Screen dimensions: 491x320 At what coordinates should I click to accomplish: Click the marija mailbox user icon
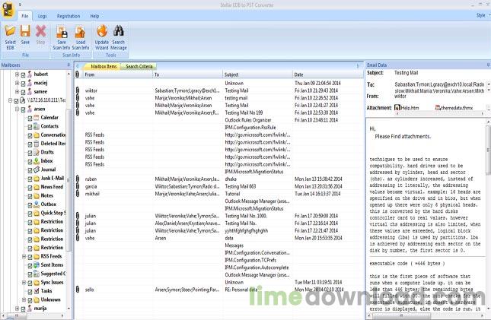pos(30,309)
